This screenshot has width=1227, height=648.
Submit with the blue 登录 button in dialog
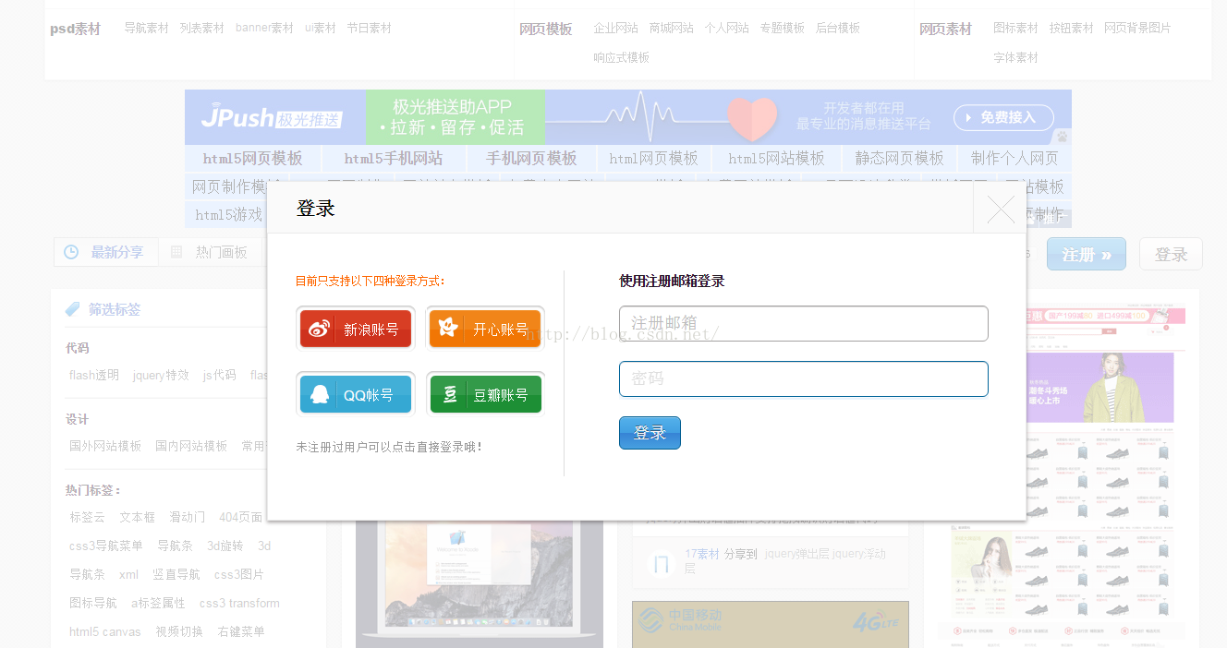[x=650, y=433]
